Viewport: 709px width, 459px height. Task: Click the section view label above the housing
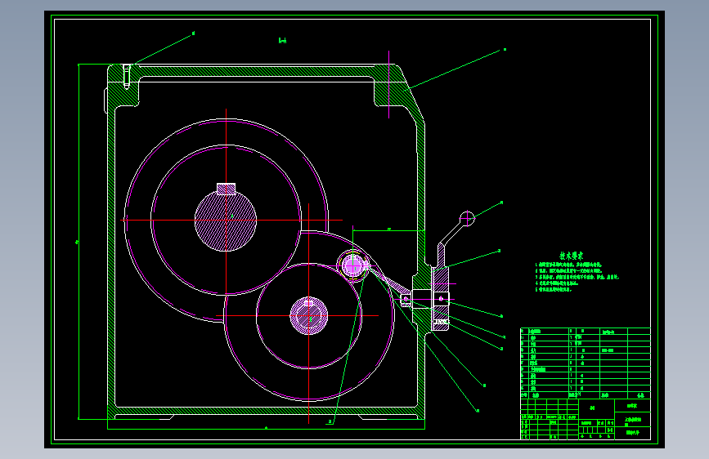283,41
